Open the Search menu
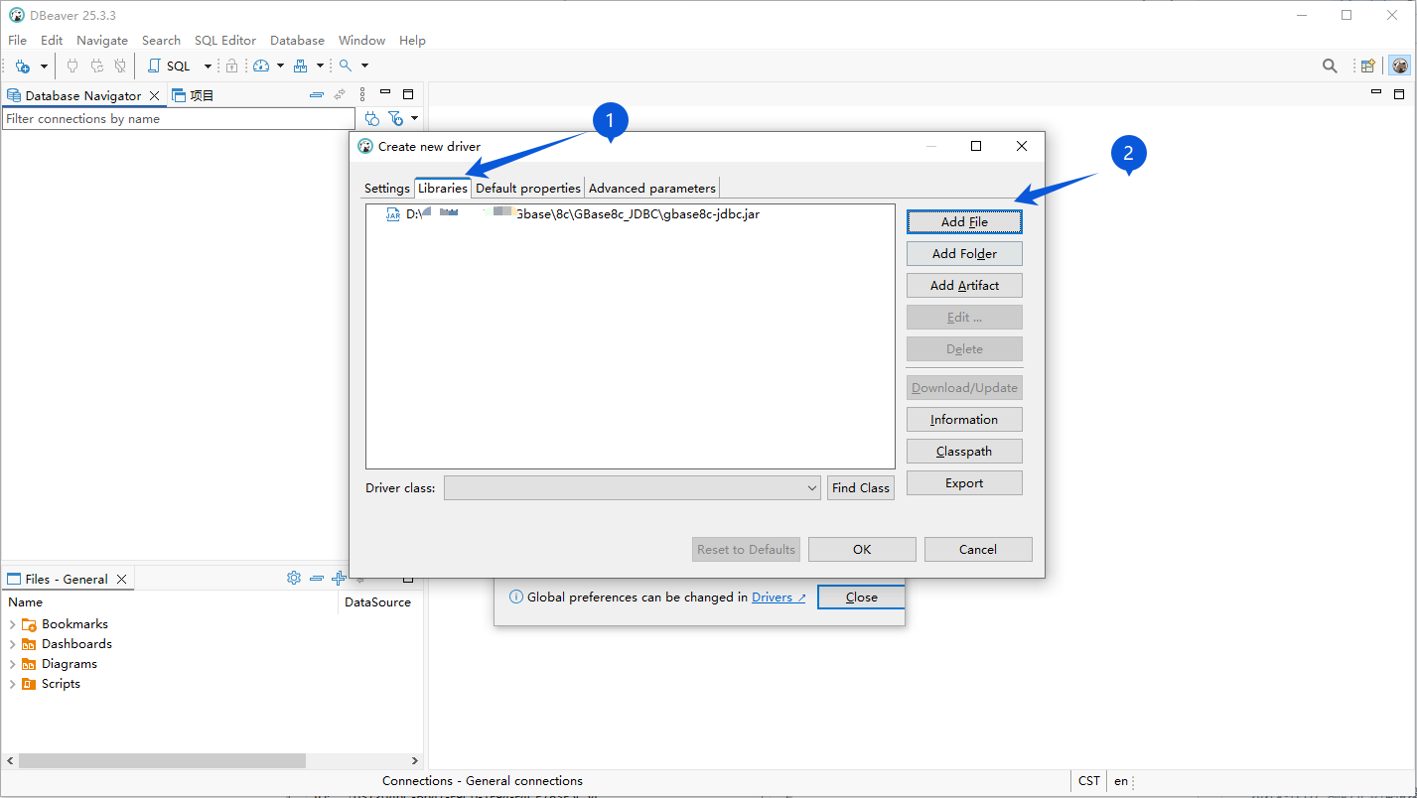Screen dimensions: 1417x798 [x=161, y=41]
